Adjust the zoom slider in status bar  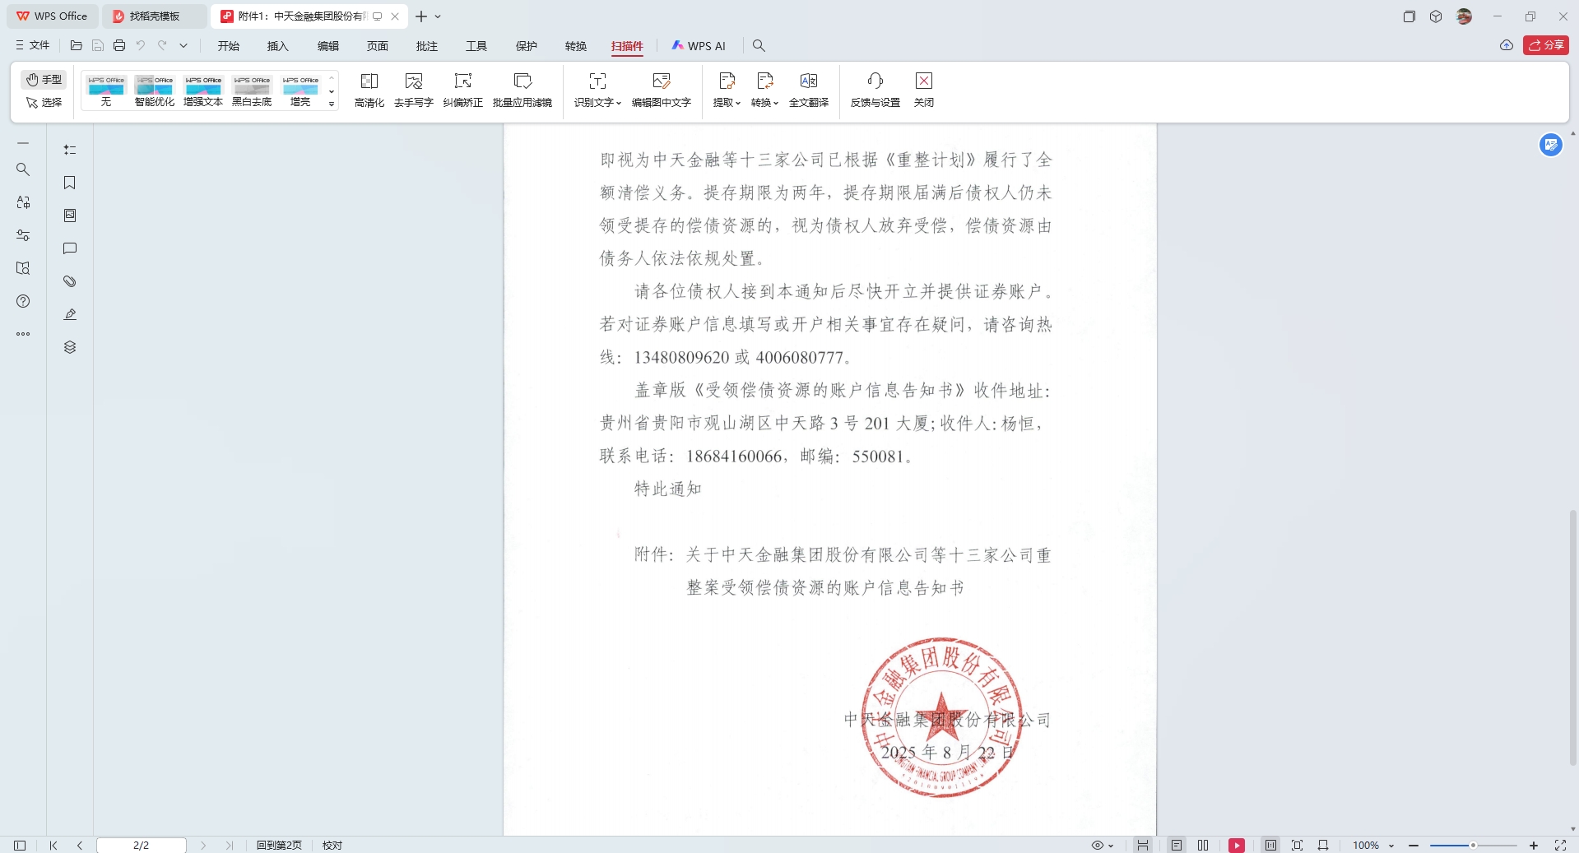pyautogui.click(x=1473, y=845)
